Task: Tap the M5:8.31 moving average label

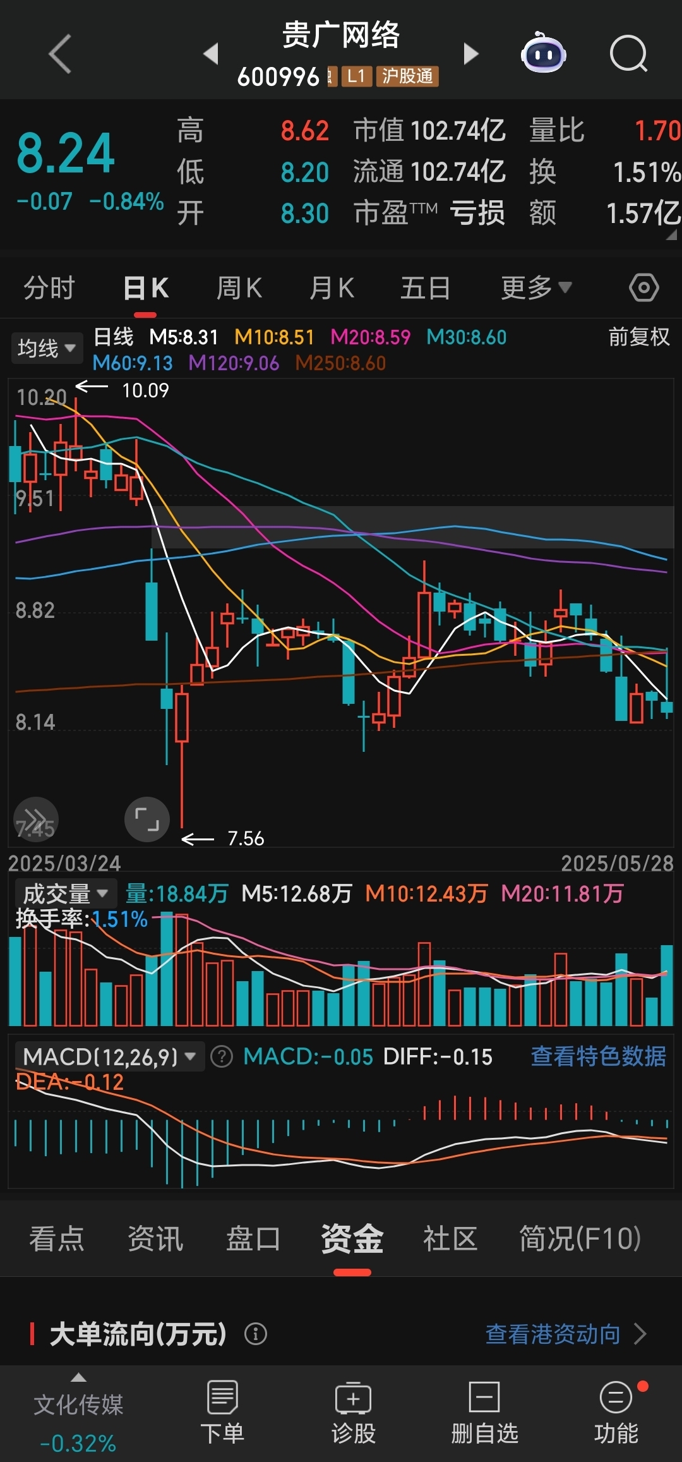Action: 184,337
